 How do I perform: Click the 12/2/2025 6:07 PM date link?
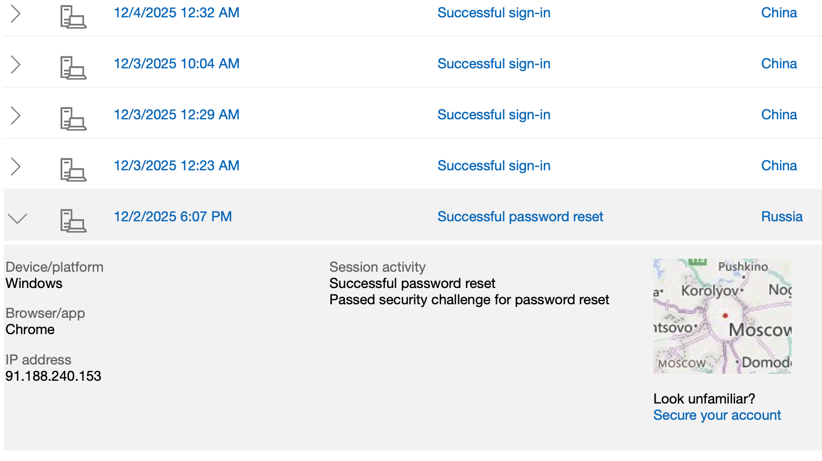point(172,217)
